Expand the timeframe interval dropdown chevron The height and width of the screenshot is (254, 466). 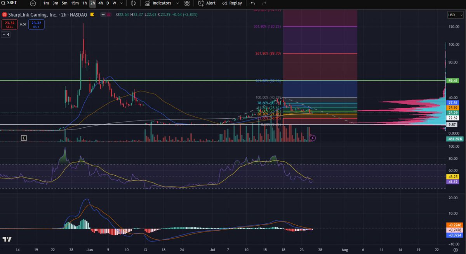pyautogui.click(x=122, y=3)
